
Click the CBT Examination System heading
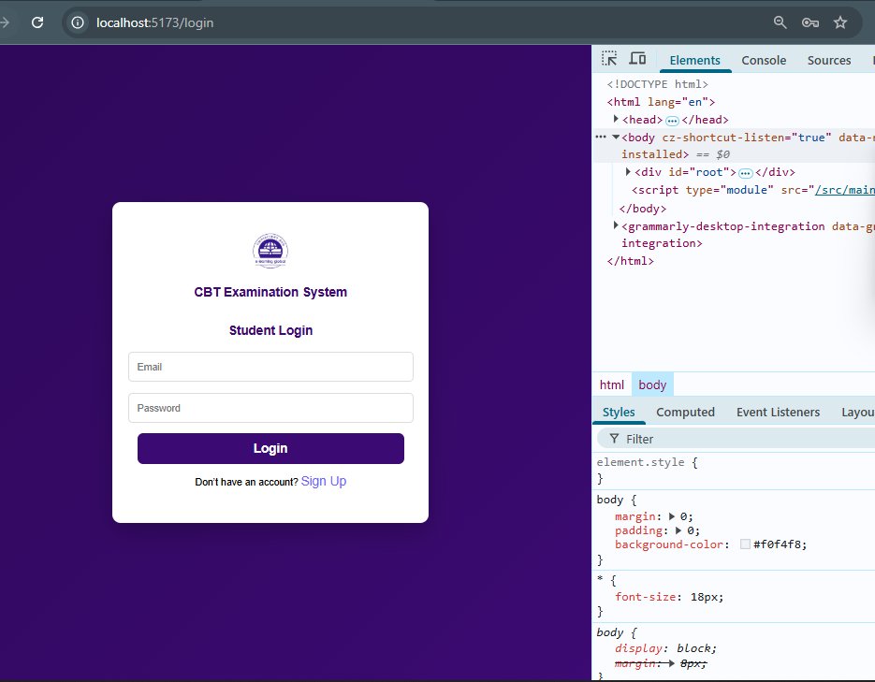click(x=270, y=292)
